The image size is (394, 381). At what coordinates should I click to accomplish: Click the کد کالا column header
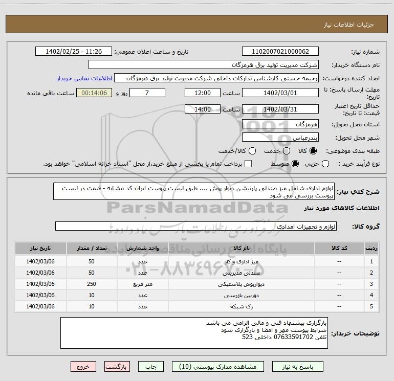click(x=339, y=248)
